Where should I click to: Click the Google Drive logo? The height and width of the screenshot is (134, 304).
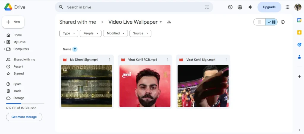point(8,7)
